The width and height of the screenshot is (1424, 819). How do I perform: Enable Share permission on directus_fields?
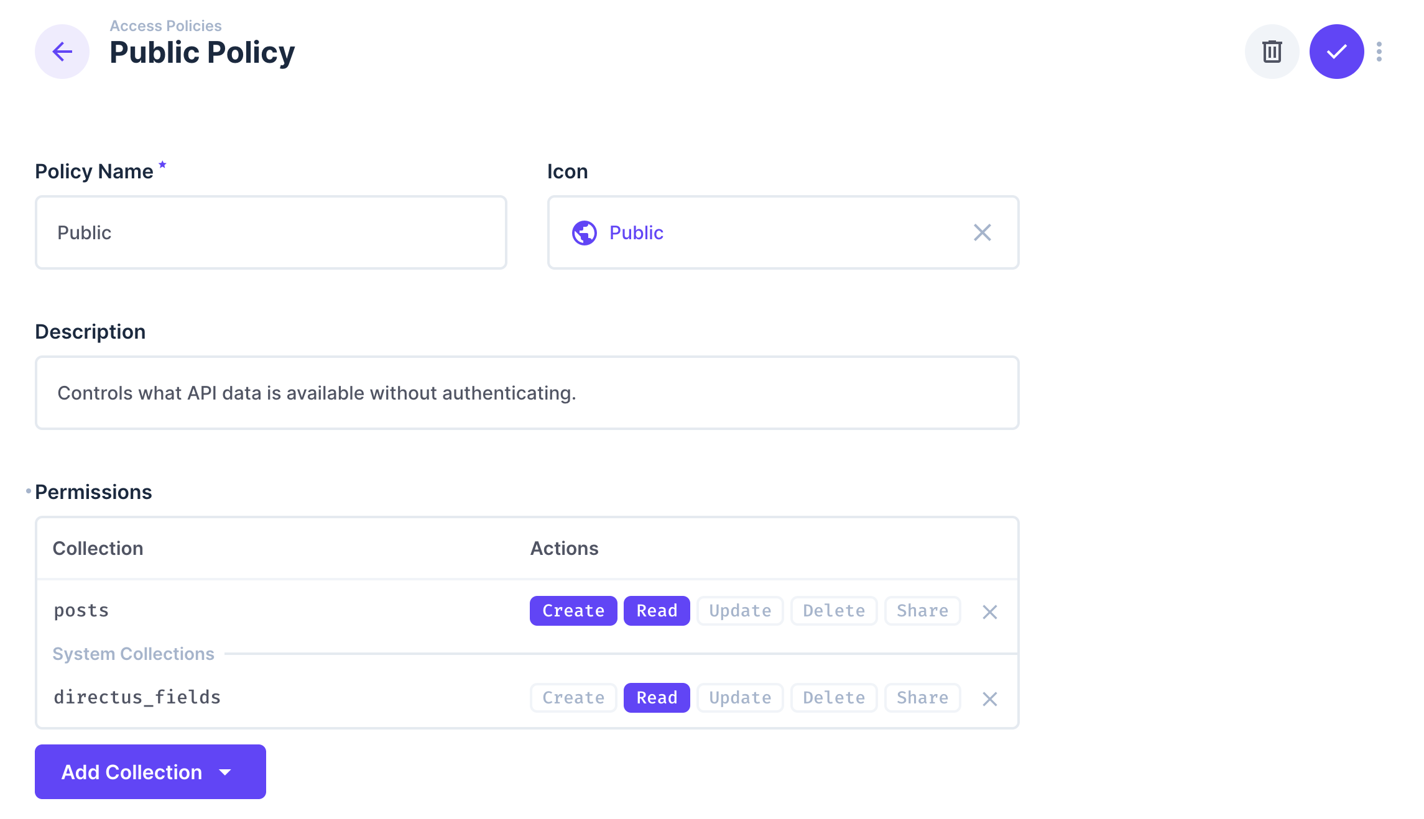[x=922, y=697]
